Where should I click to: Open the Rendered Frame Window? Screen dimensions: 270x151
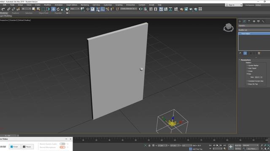pyautogui.click(x=186, y=9)
